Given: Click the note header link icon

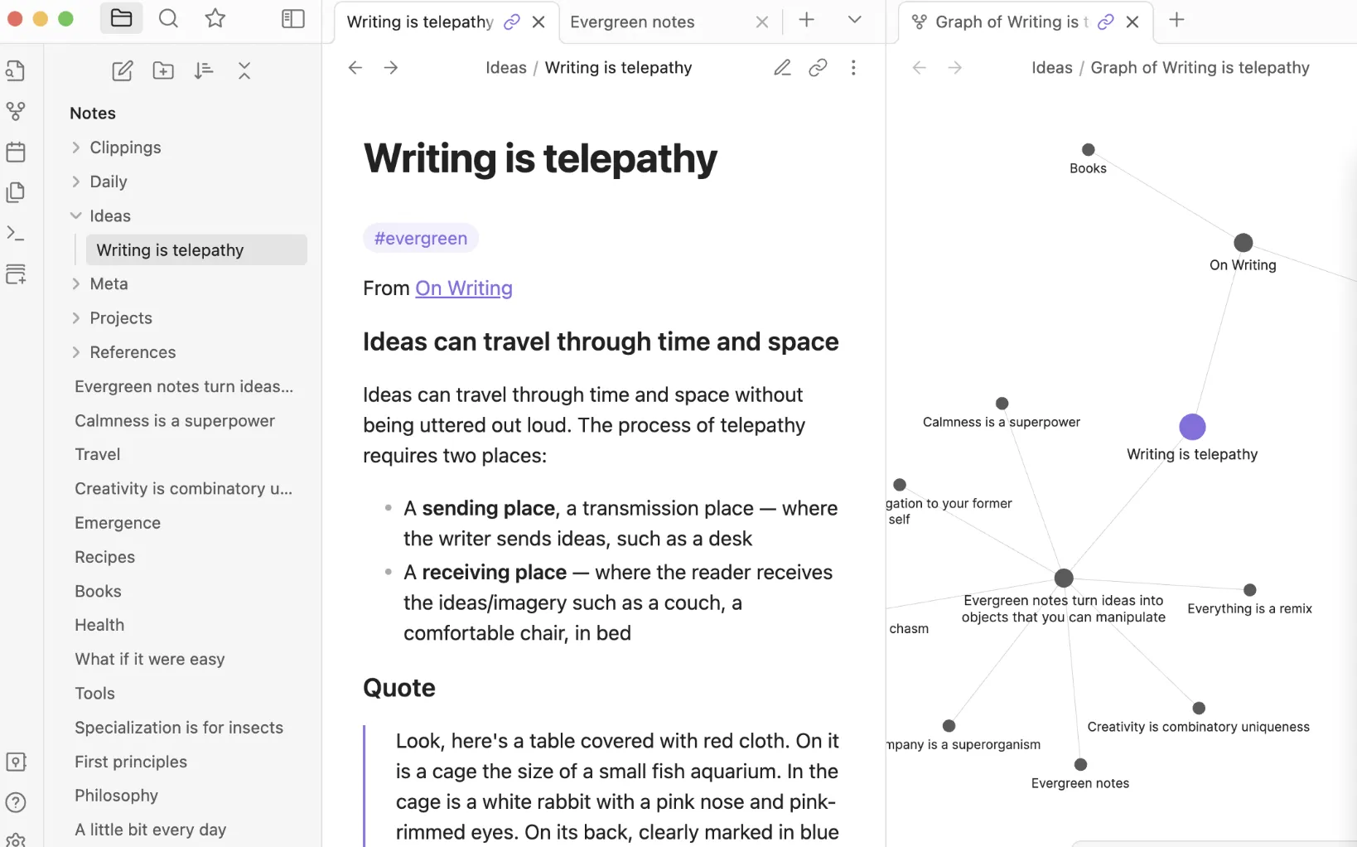Looking at the screenshot, I should pos(818,67).
